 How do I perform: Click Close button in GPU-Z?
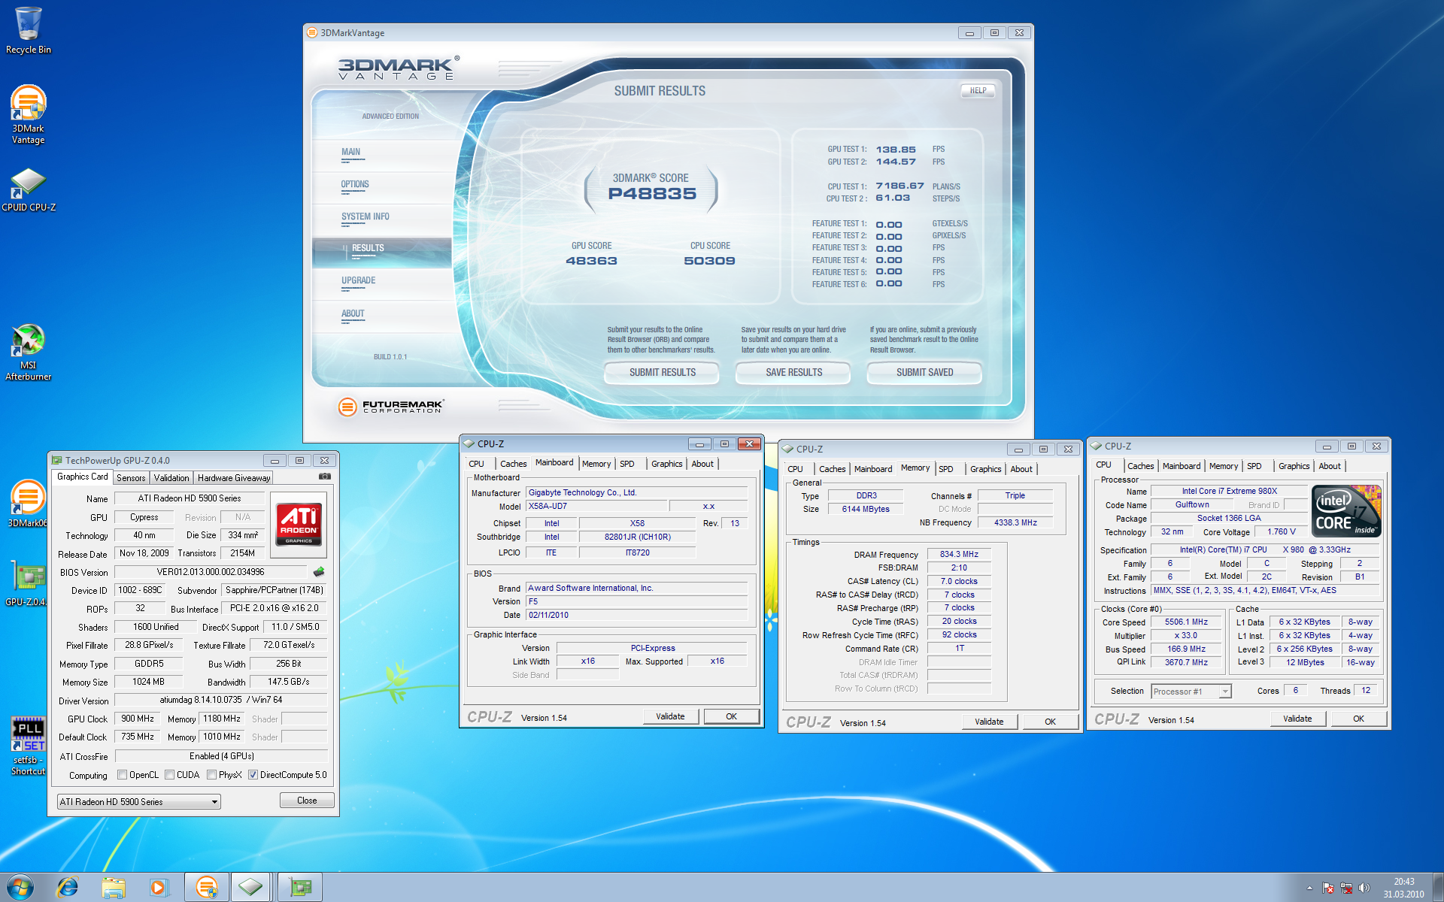pos(307,801)
